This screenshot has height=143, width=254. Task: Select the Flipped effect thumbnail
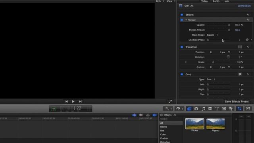[x=216, y=124]
